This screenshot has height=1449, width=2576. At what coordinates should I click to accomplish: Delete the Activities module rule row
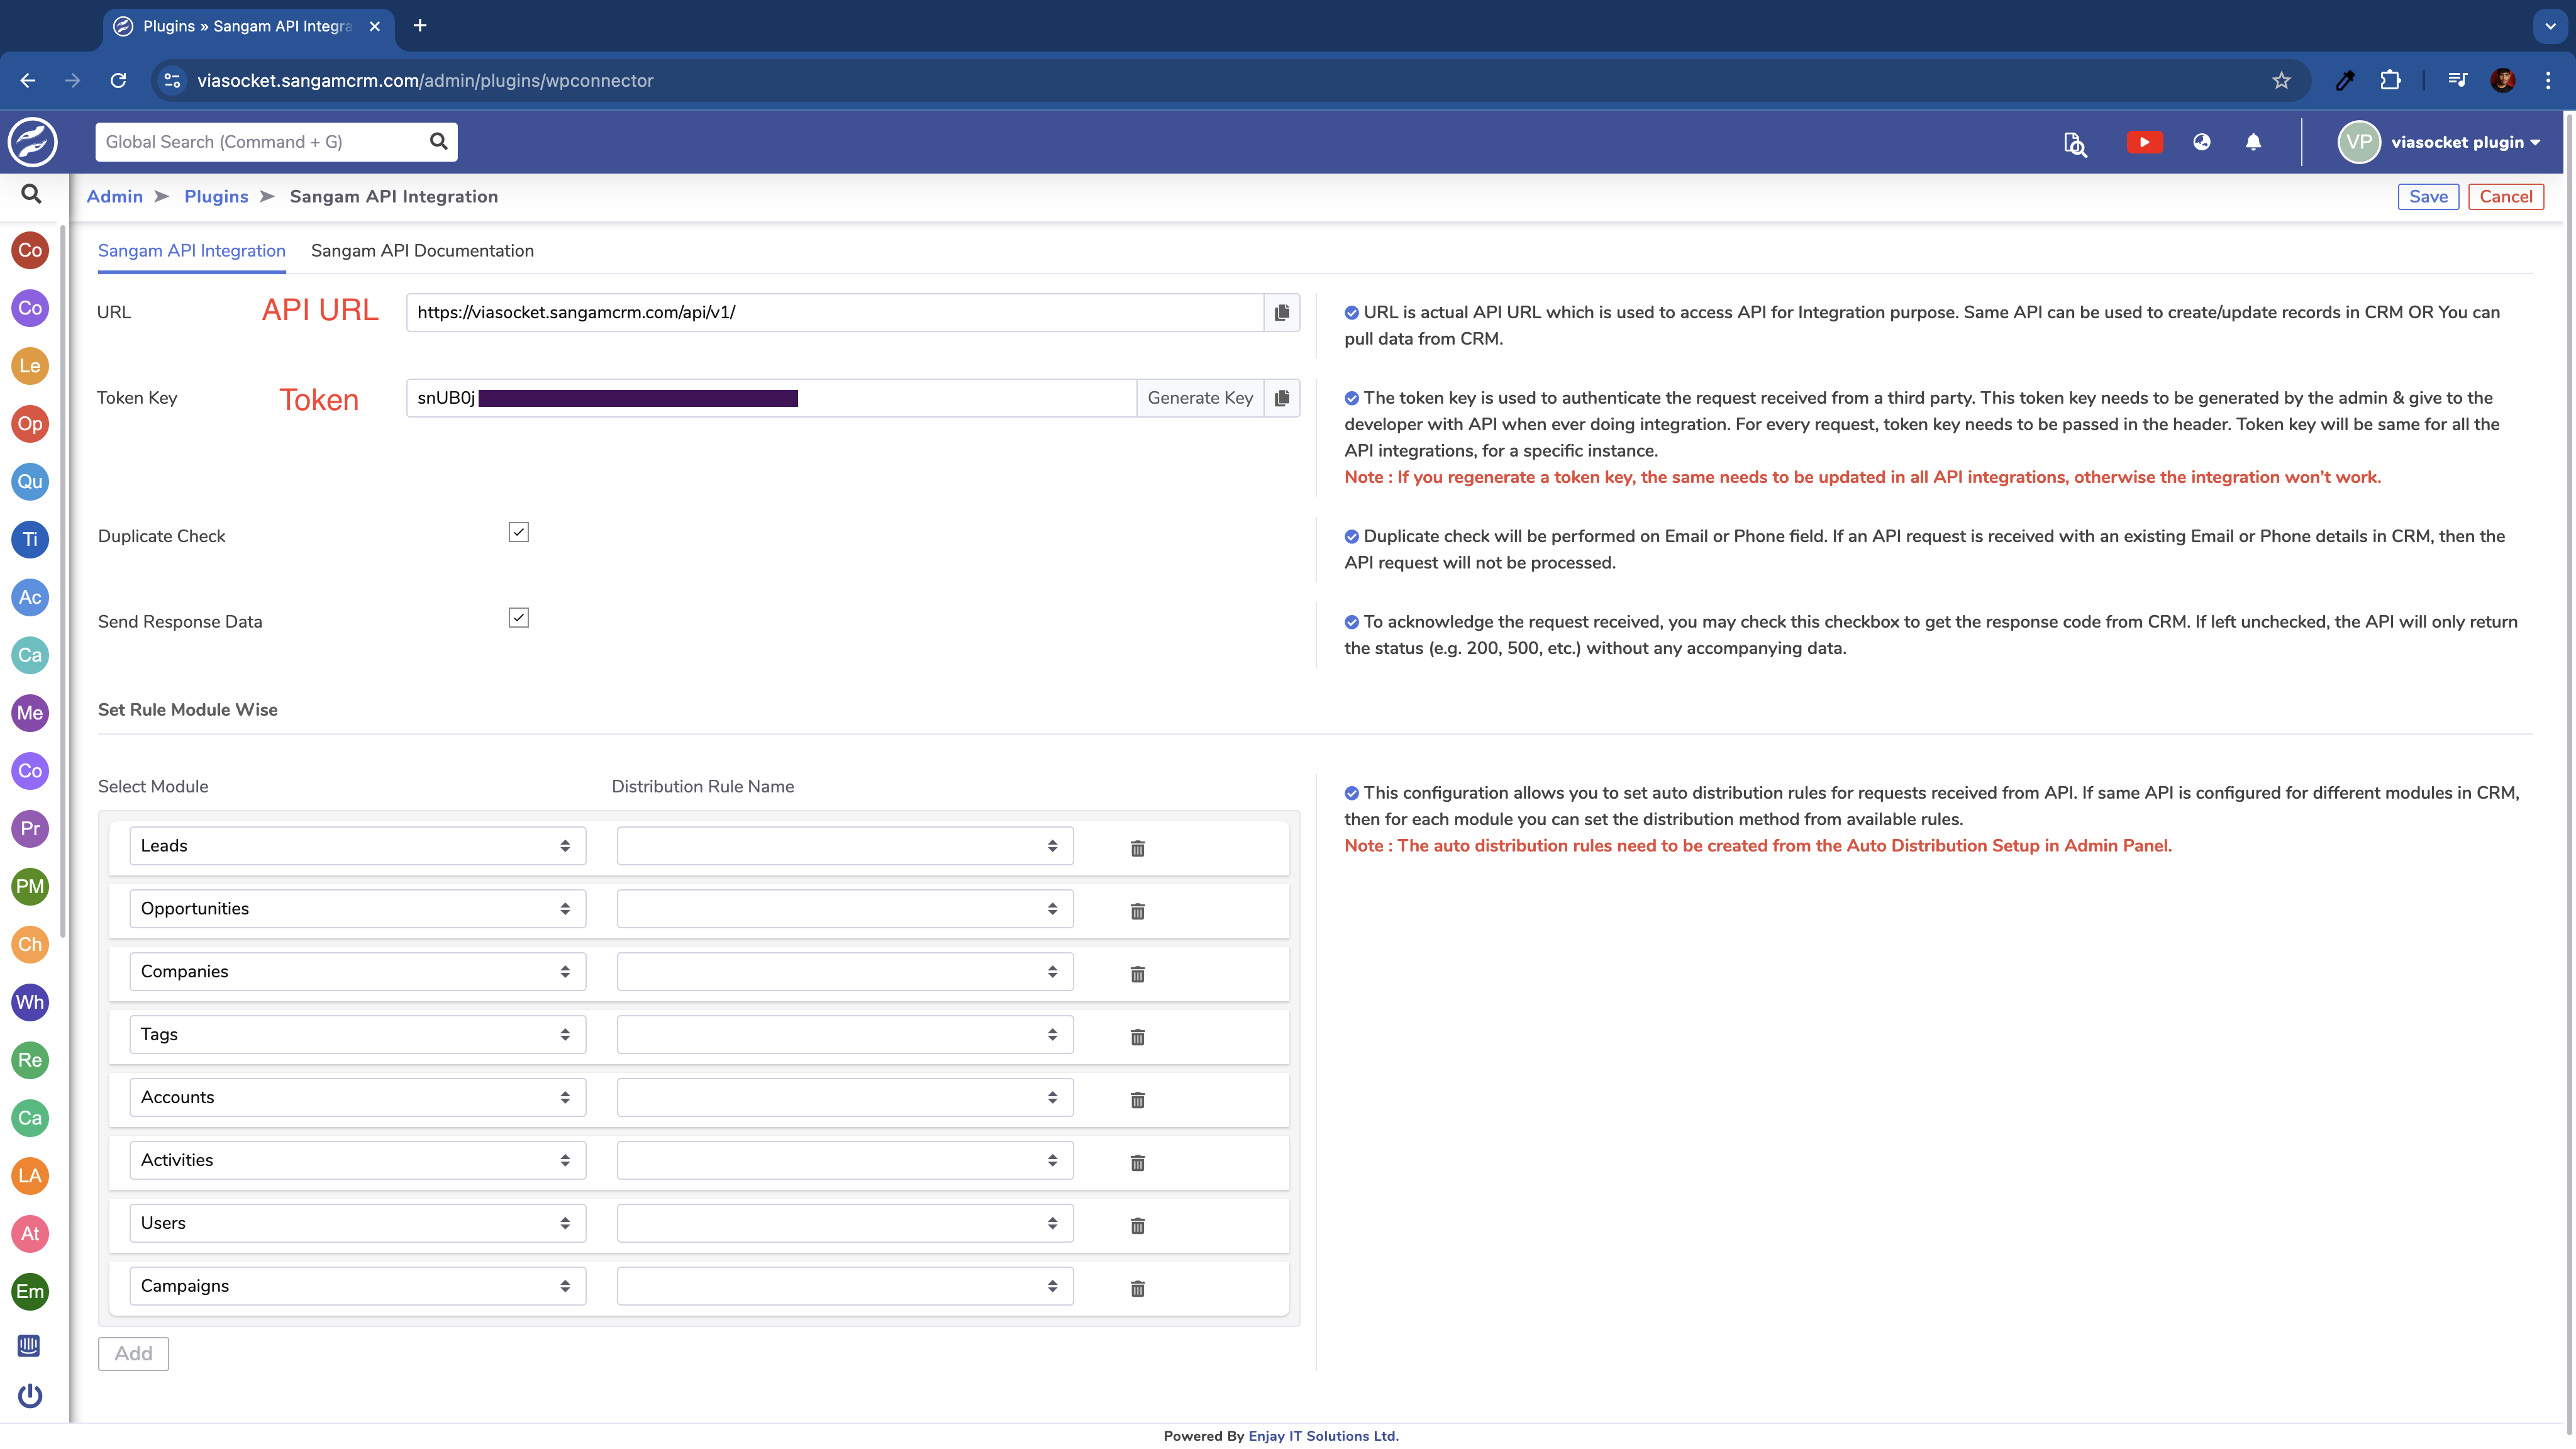1137,1163
